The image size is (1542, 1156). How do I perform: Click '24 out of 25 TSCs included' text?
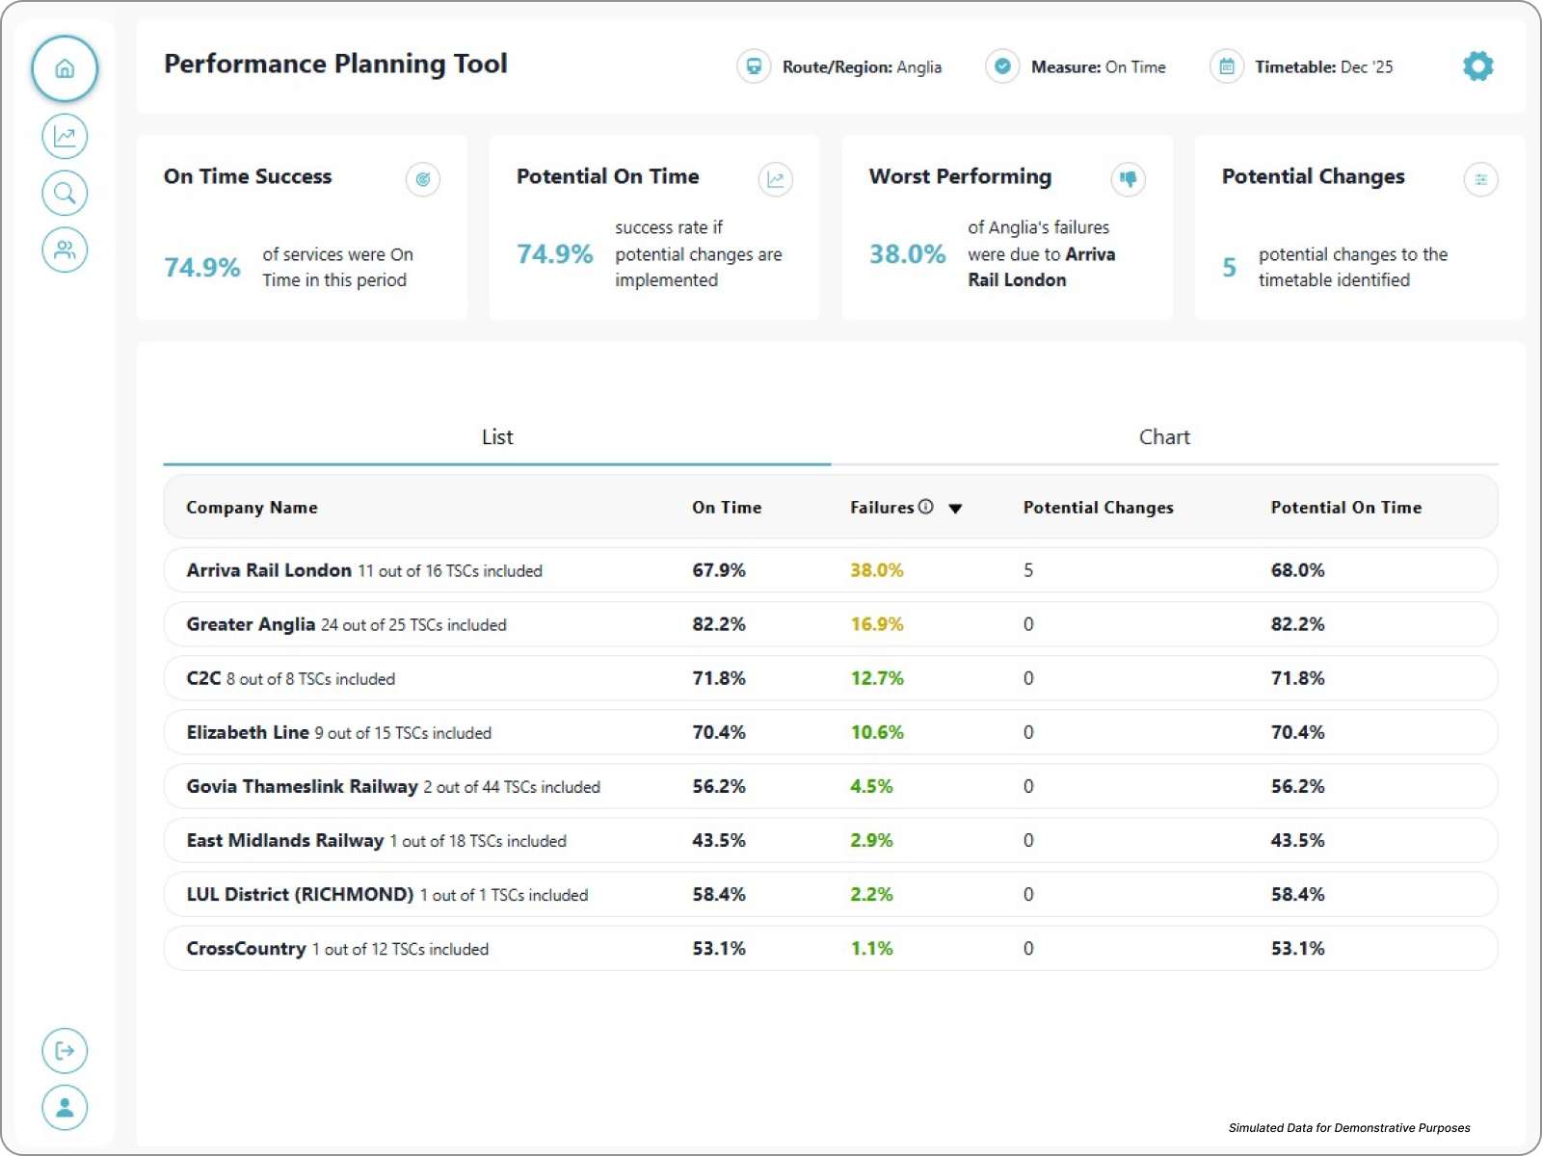[x=413, y=625]
